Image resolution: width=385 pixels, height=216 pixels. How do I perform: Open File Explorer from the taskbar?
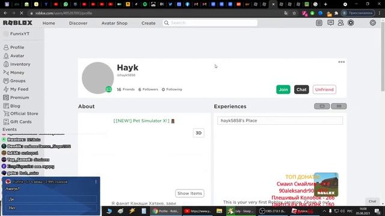pyautogui.click(x=219, y=211)
